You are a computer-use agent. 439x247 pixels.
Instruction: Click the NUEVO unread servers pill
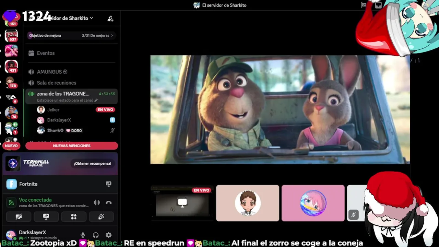point(11,146)
